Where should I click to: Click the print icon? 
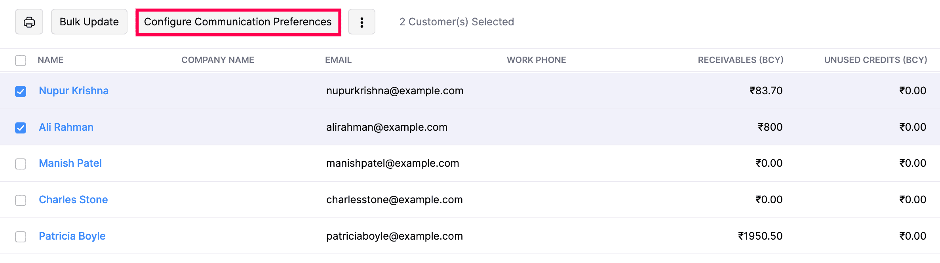coord(29,22)
